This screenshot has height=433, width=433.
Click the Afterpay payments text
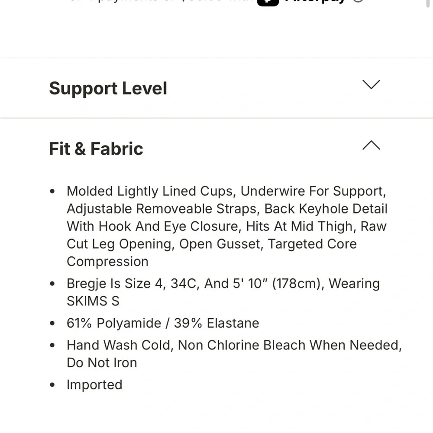[165, 1]
